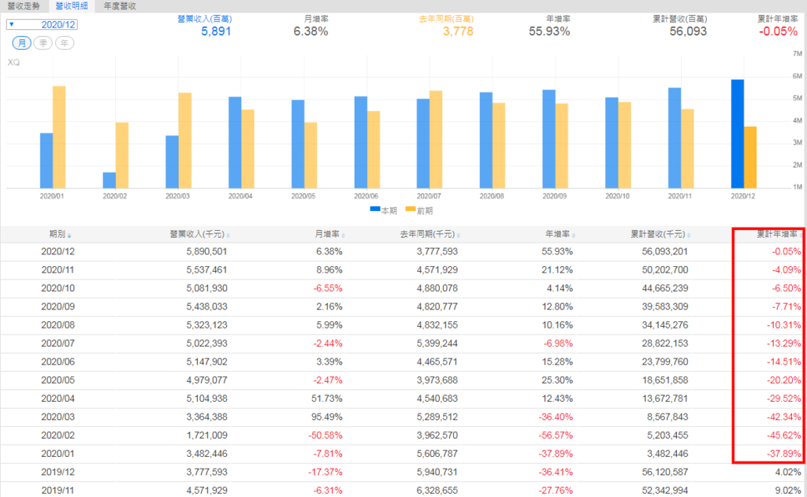Click the sort arrows beside 去年同期(千元)
The image size is (807, 497).
click(459, 236)
